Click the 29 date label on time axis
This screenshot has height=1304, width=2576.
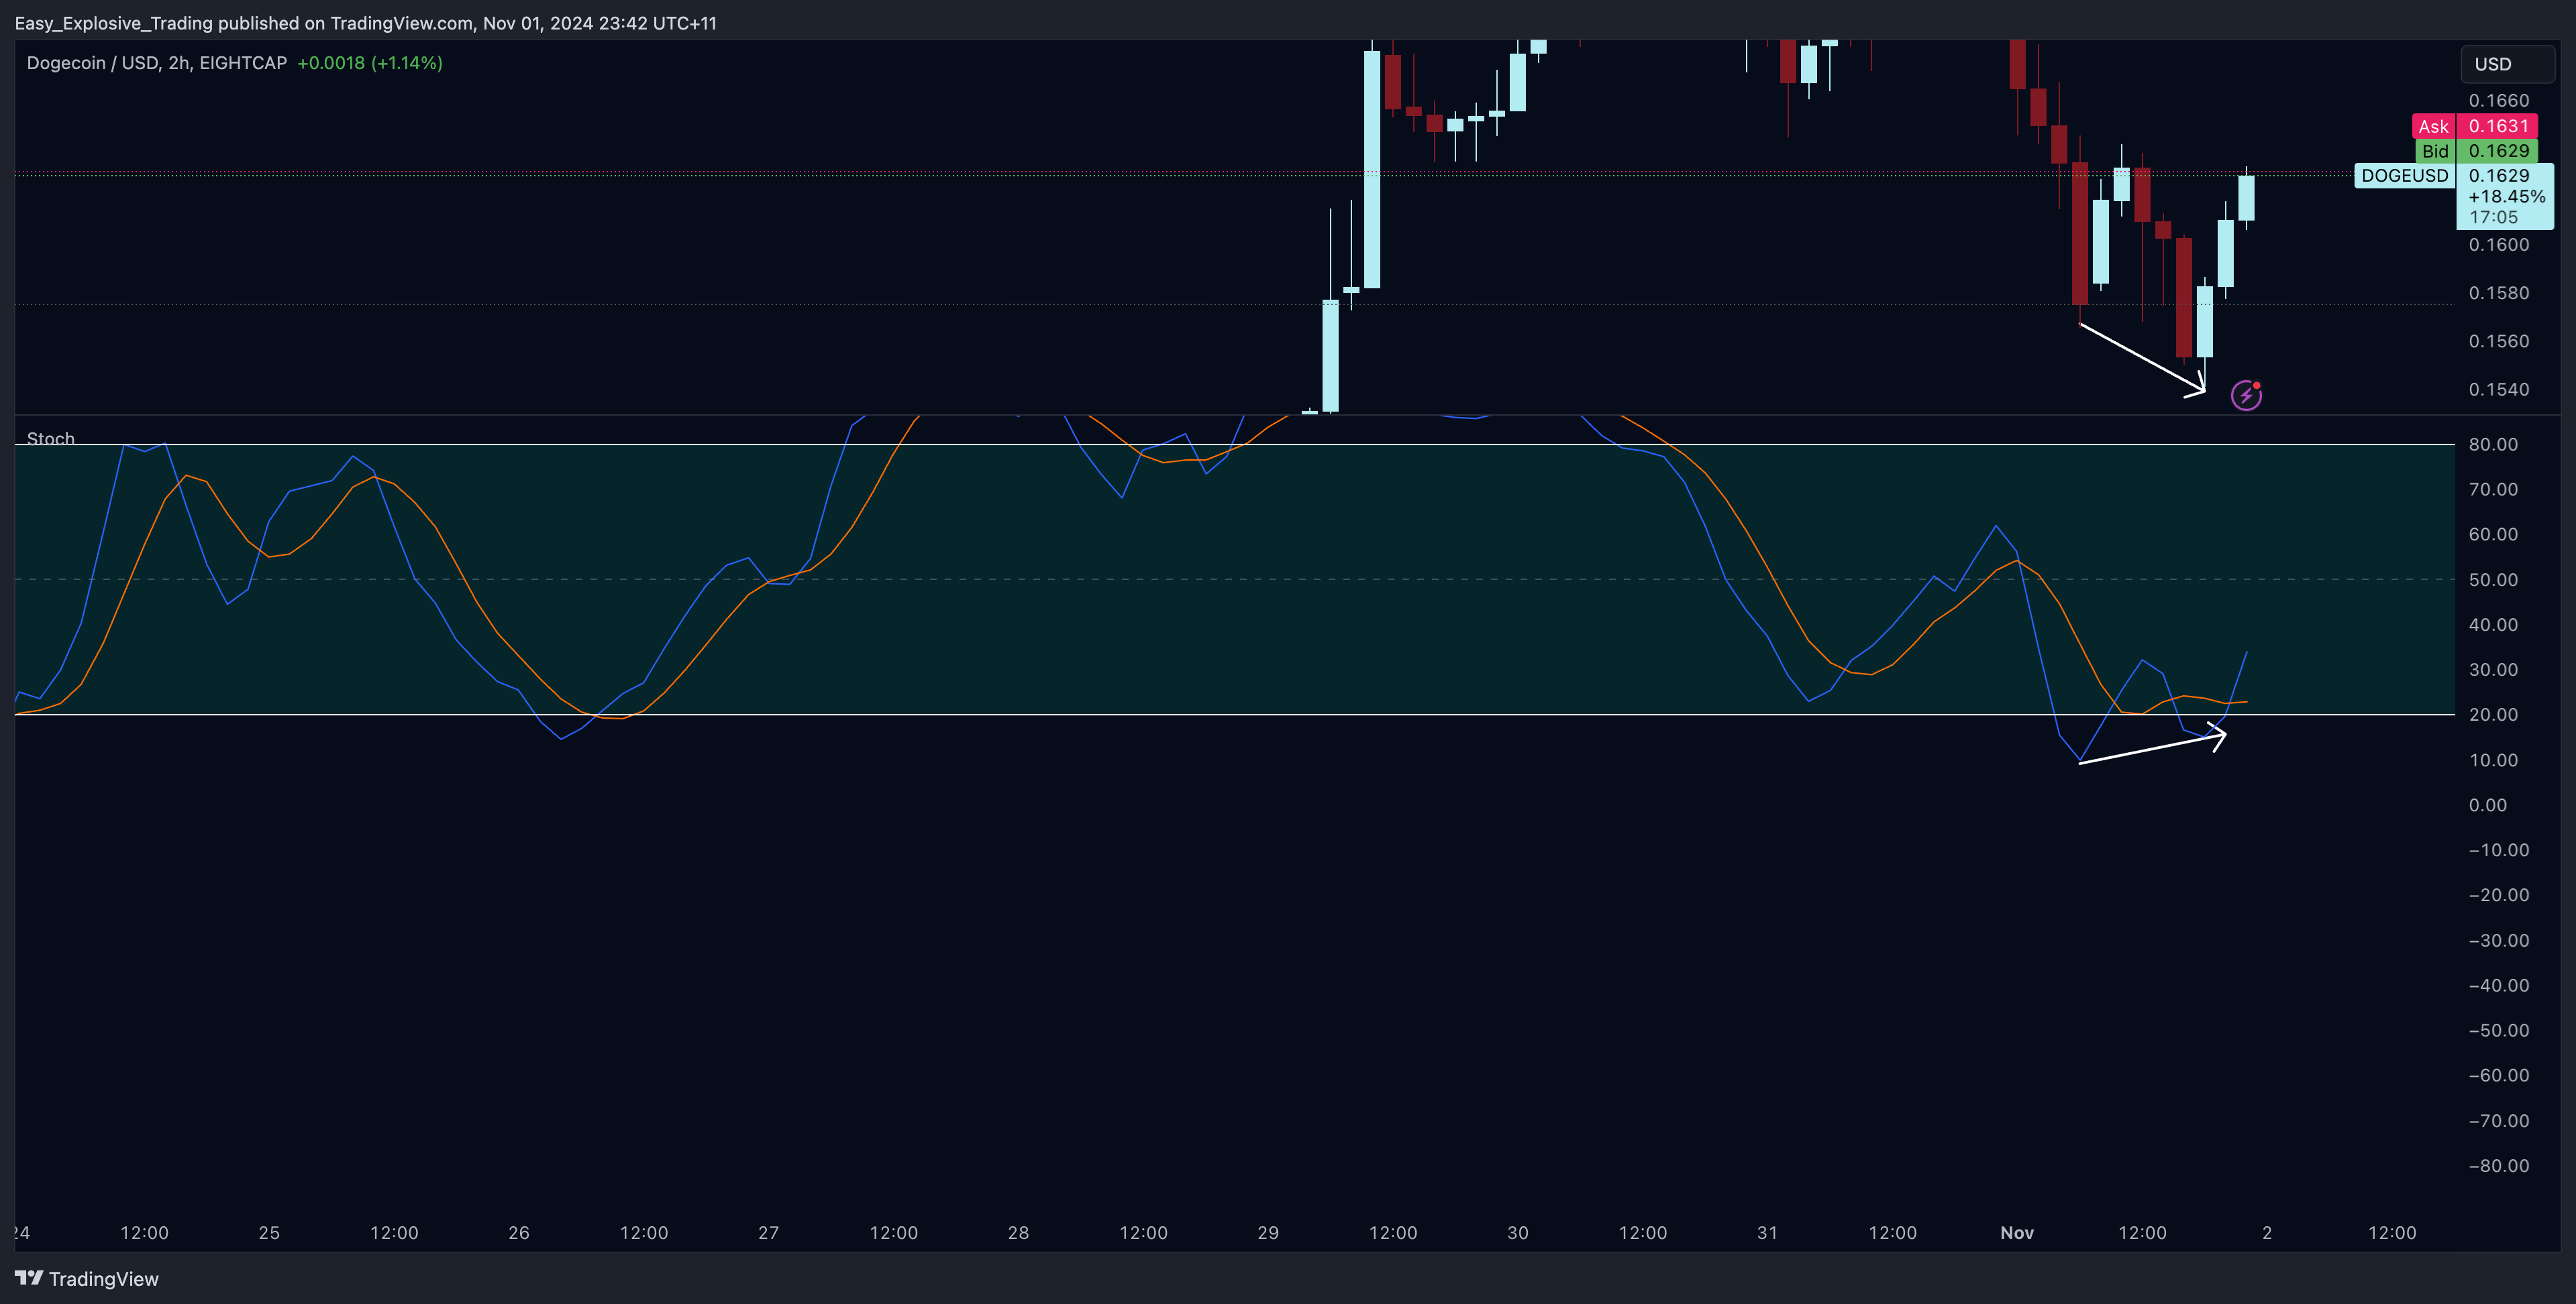coord(1268,1233)
